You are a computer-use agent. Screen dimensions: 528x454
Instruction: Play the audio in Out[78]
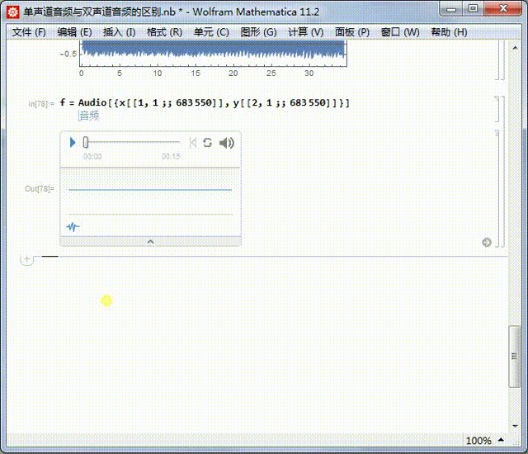73,143
